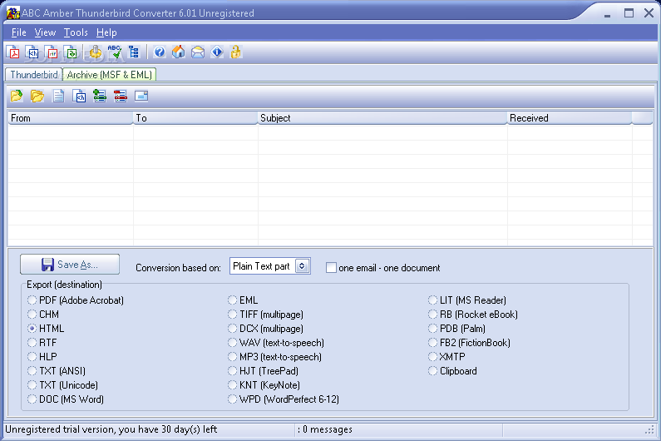
Task: Click the green plus select-all list icon
Action: click(100, 97)
